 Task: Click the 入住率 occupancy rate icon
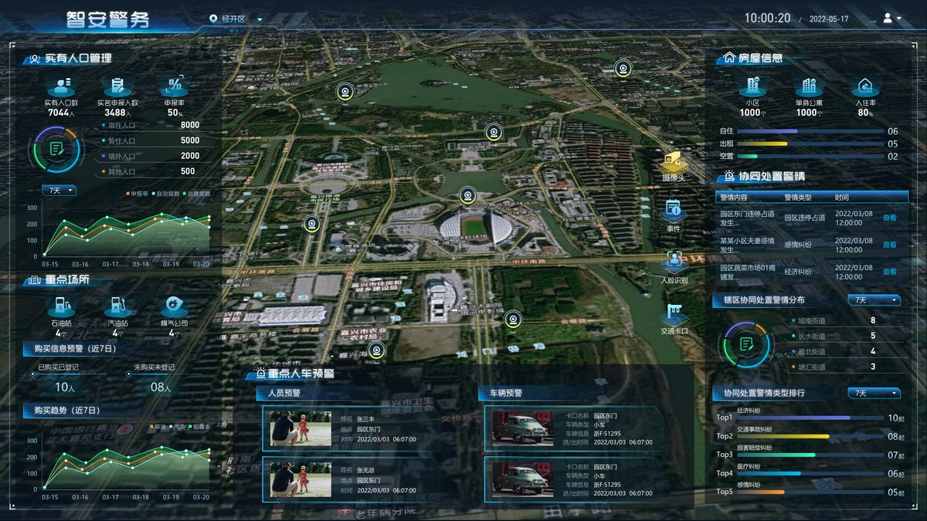(865, 86)
